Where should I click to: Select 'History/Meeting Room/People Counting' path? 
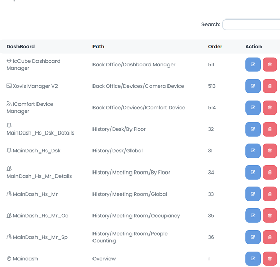click(130, 237)
